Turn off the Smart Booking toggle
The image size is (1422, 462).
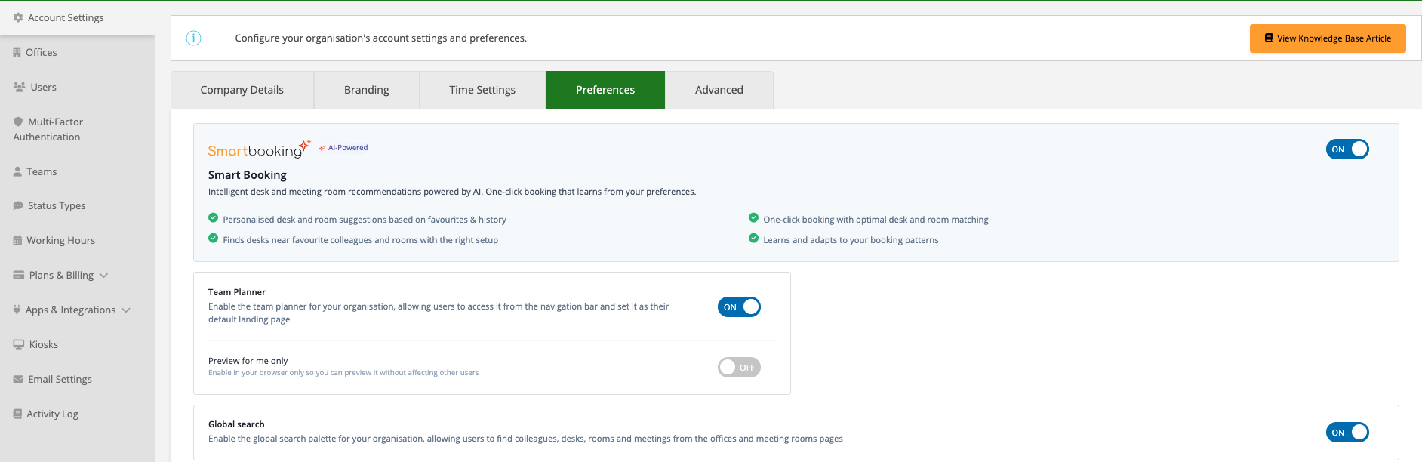(x=1347, y=149)
